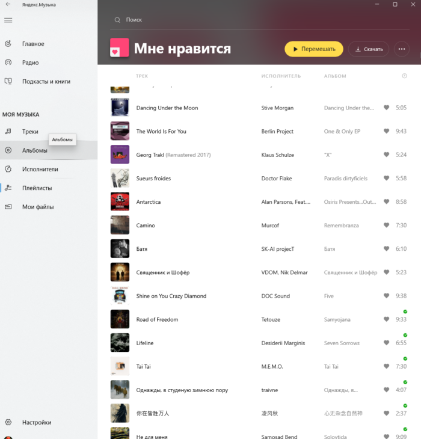
Task: Open album Paradis dirtyficiels
Action: click(x=346, y=179)
